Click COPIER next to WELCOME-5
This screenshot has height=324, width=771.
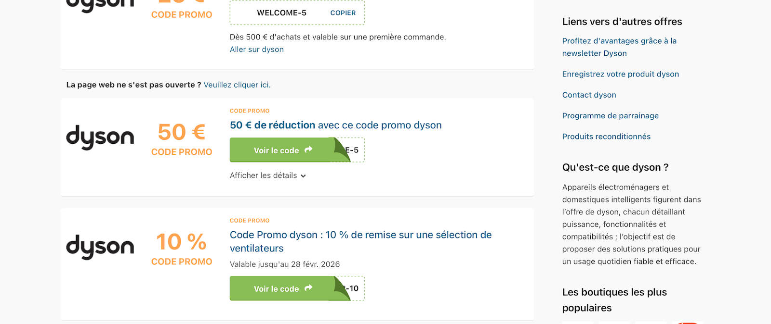(343, 13)
